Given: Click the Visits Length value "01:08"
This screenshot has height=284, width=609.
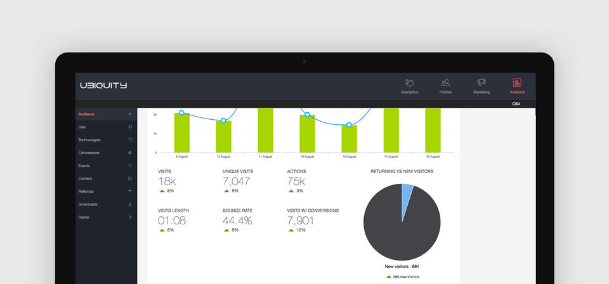Looking at the screenshot, I should (172, 221).
